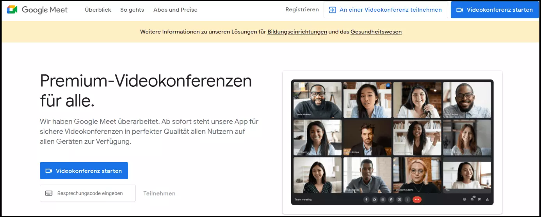Click the activities shapes icon in preview
This screenshot has height=217, width=541.
coord(488,199)
